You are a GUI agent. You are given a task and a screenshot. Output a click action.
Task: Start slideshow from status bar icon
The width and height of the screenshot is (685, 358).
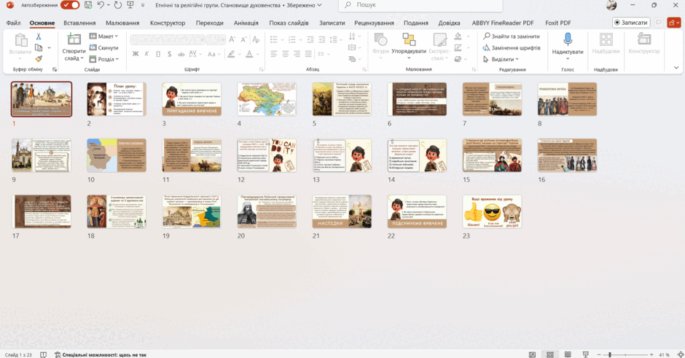585,354
